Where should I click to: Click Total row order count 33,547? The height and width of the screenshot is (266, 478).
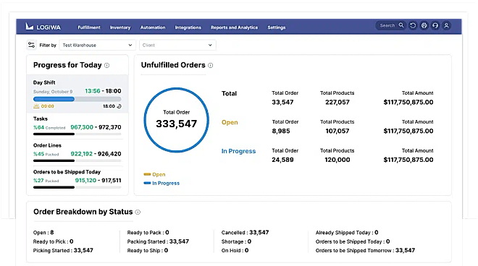click(282, 102)
